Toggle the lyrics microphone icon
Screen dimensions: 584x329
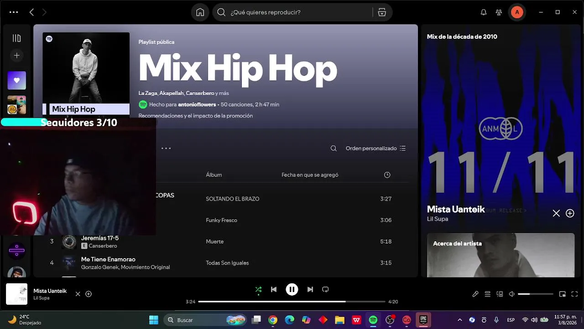[x=475, y=294]
